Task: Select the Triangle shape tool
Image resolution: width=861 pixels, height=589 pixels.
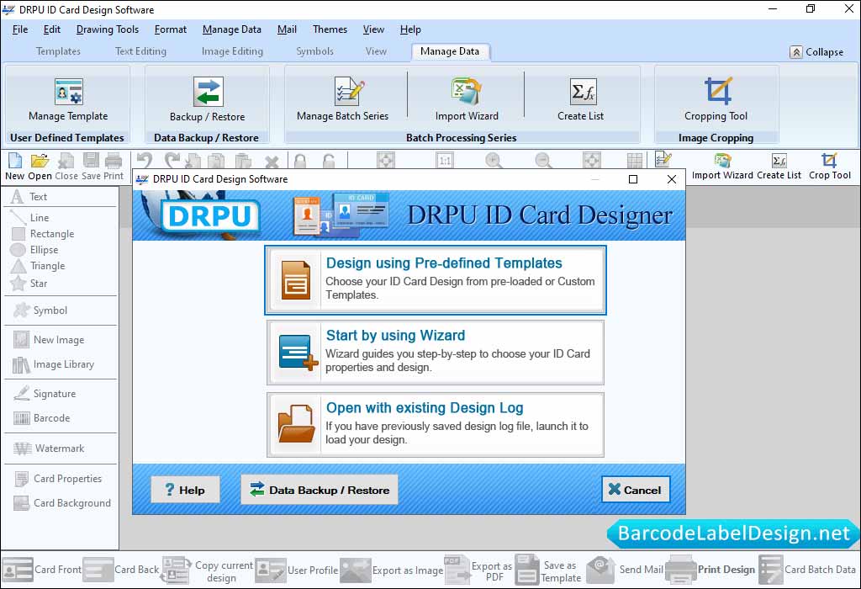Action: [x=38, y=266]
